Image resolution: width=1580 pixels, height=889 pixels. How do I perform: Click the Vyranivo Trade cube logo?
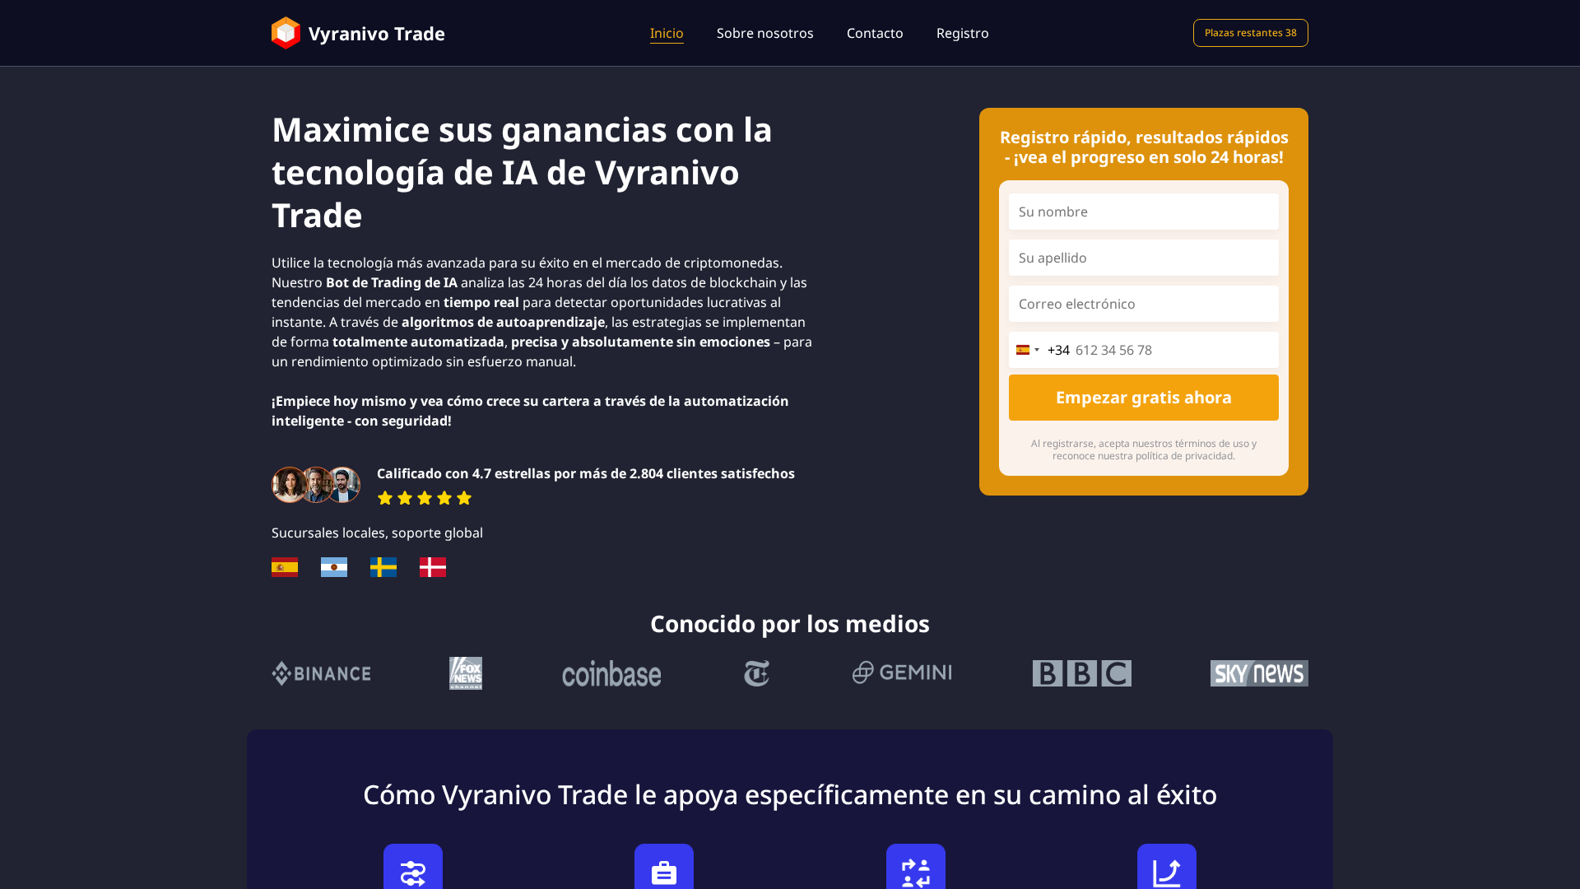(285, 33)
